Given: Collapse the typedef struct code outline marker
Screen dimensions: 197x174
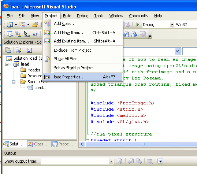Looking at the screenshot, I should [x=87, y=140].
